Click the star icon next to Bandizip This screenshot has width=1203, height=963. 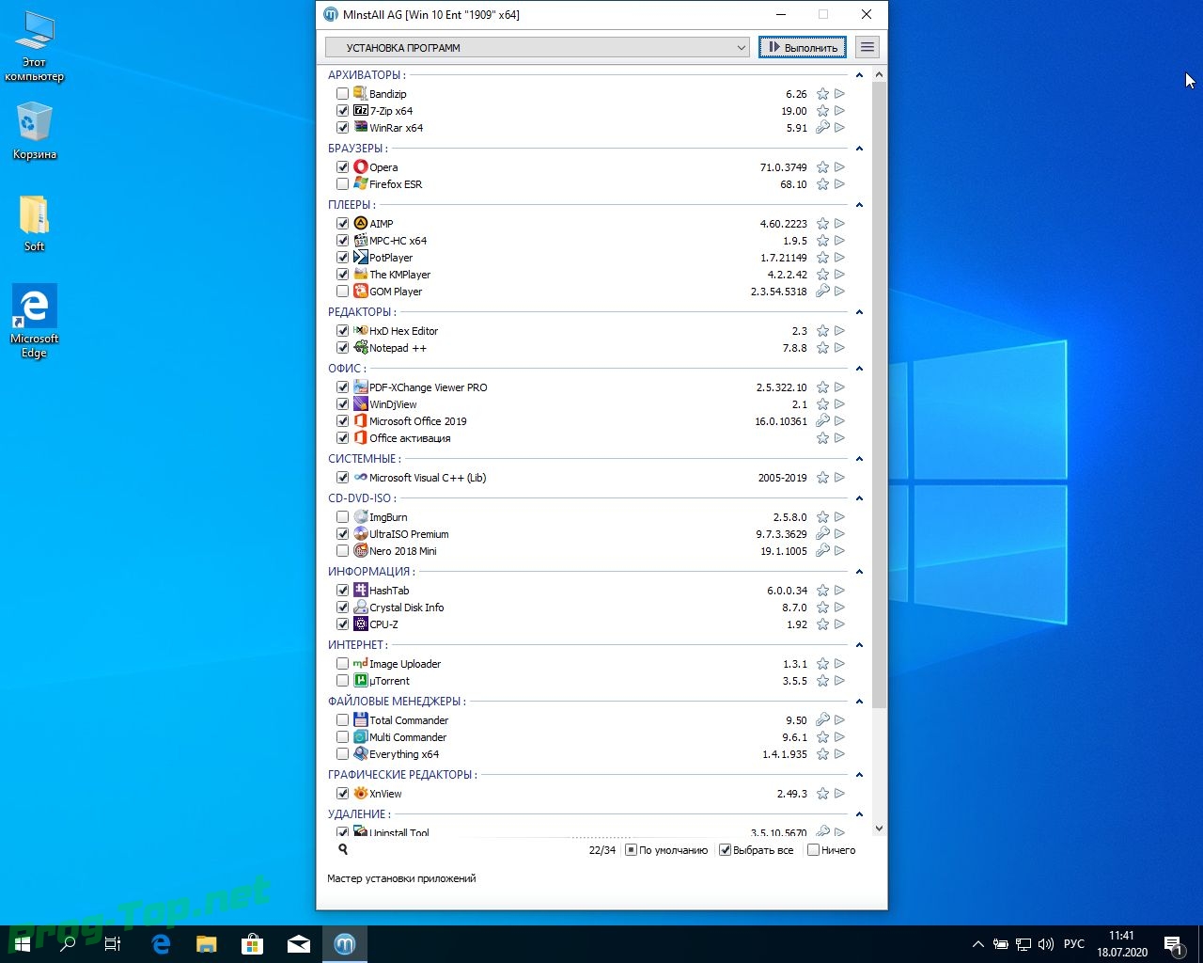(822, 94)
